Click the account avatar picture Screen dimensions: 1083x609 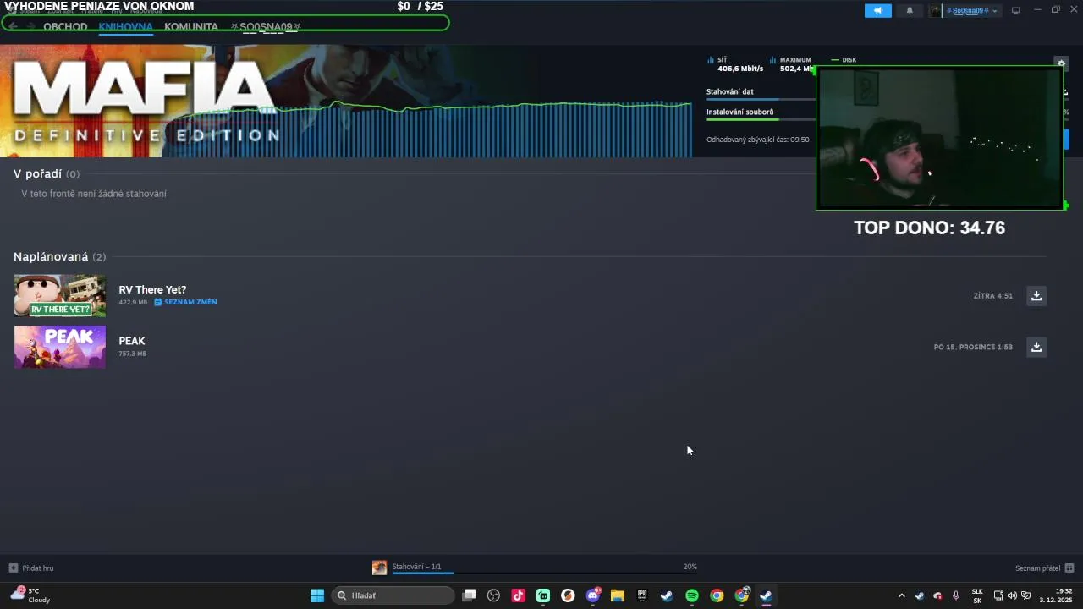[x=935, y=11]
